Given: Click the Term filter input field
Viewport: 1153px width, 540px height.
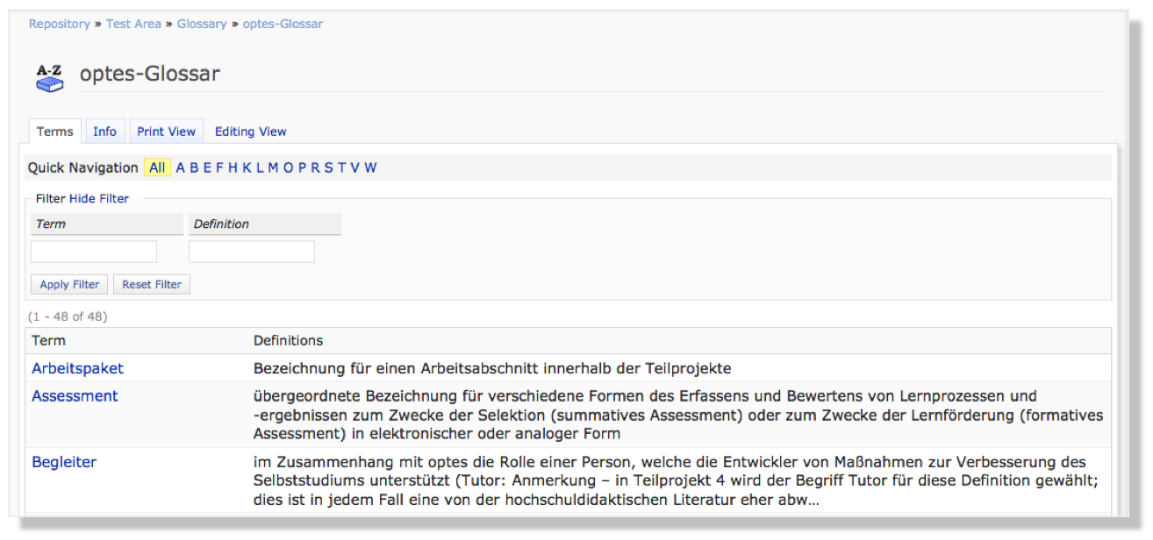Looking at the screenshot, I should (x=94, y=252).
